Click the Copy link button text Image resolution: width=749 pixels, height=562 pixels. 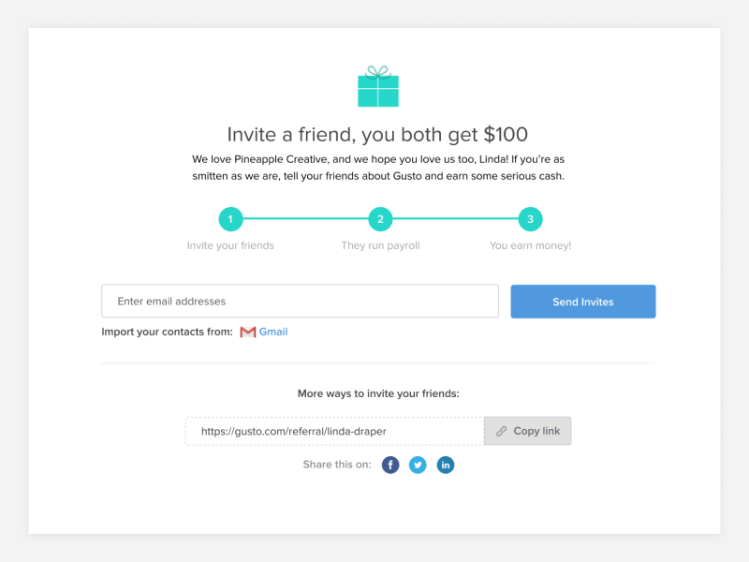tap(536, 431)
